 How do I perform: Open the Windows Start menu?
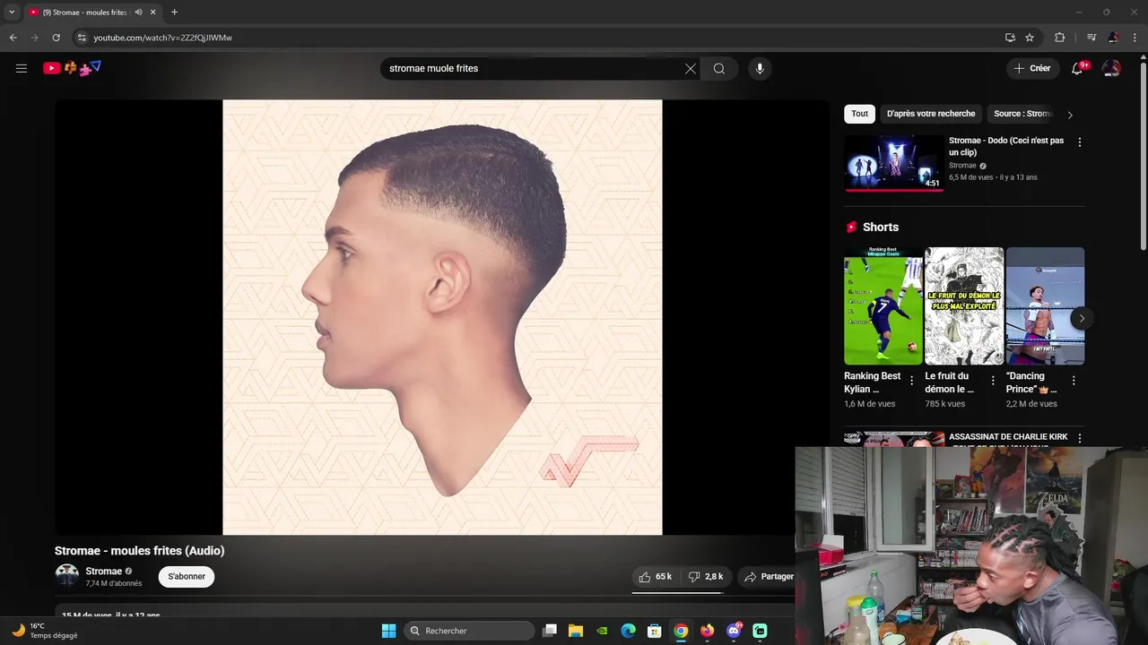388,631
